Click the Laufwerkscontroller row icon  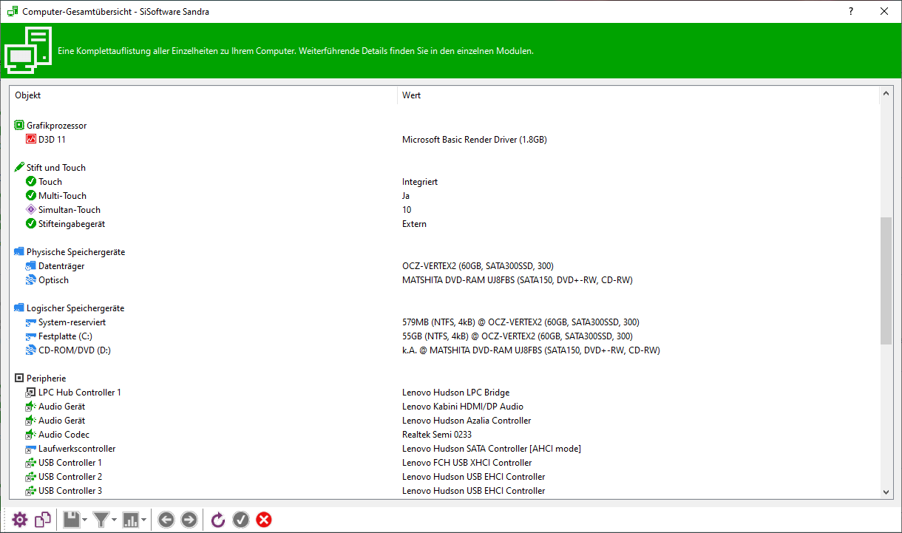tap(31, 449)
